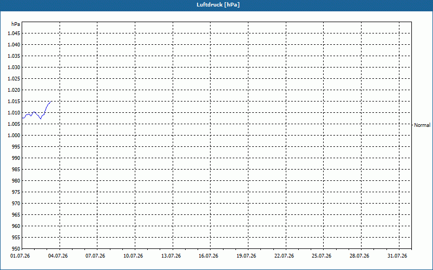Click the 10.07.26 date label
Viewport: 433px width, 270px height.
click(133, 256)
